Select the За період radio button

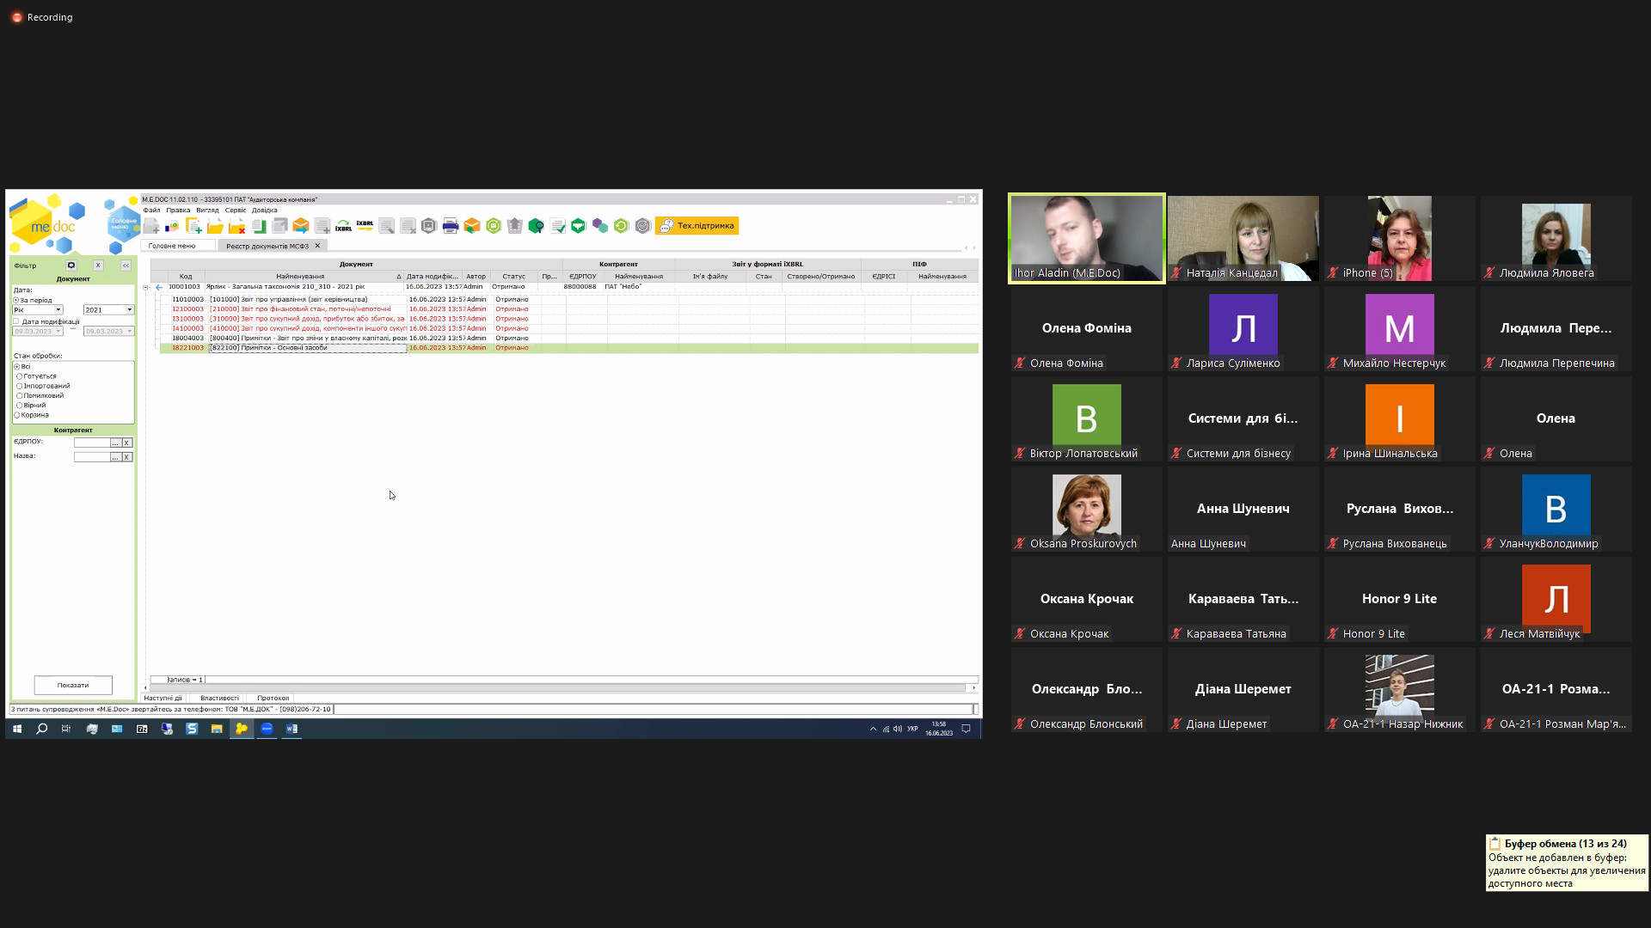[x=16, y=301]
